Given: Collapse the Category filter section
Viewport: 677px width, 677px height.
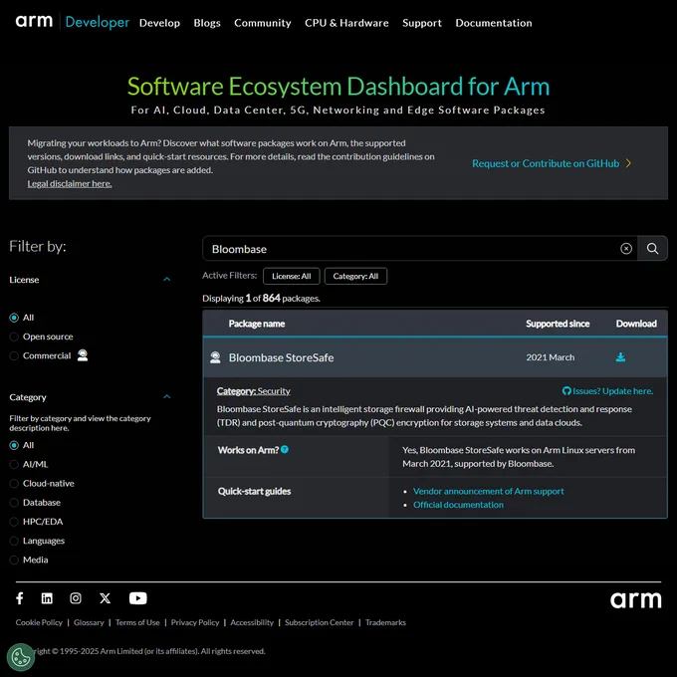Looking at the screenshot, I should tap(166, 397).
